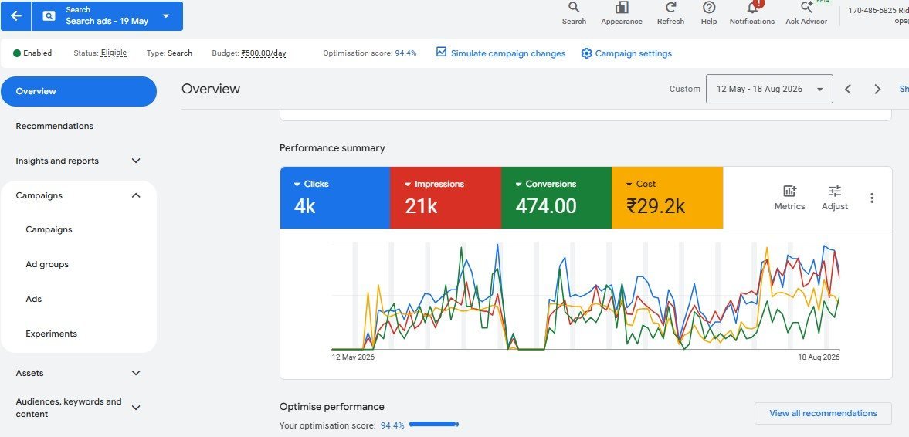Go to next date range arrow

click(x=877, y=90)
